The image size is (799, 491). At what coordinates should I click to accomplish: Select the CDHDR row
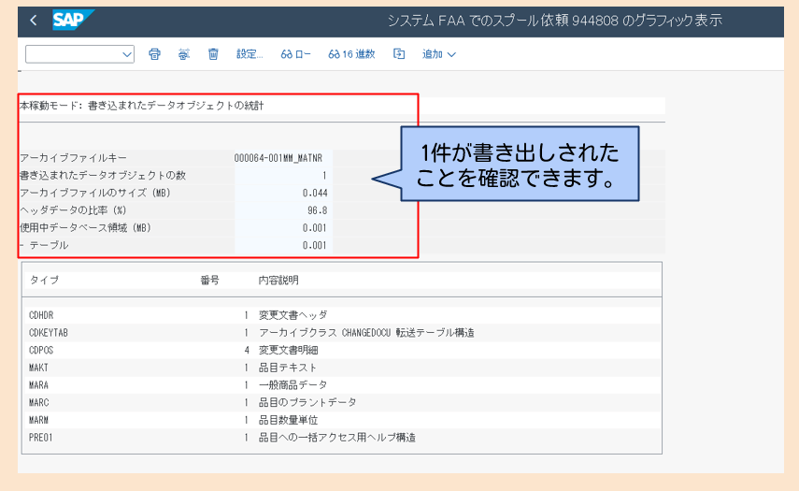point(342,315)
